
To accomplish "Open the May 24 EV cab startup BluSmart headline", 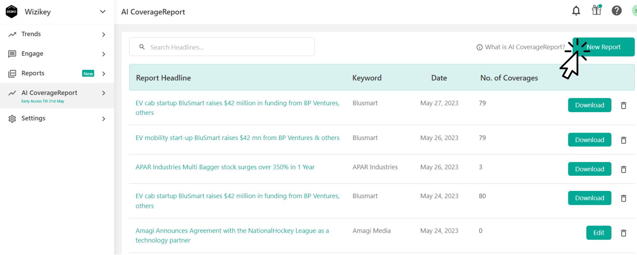I will click(x=237, y=201).
